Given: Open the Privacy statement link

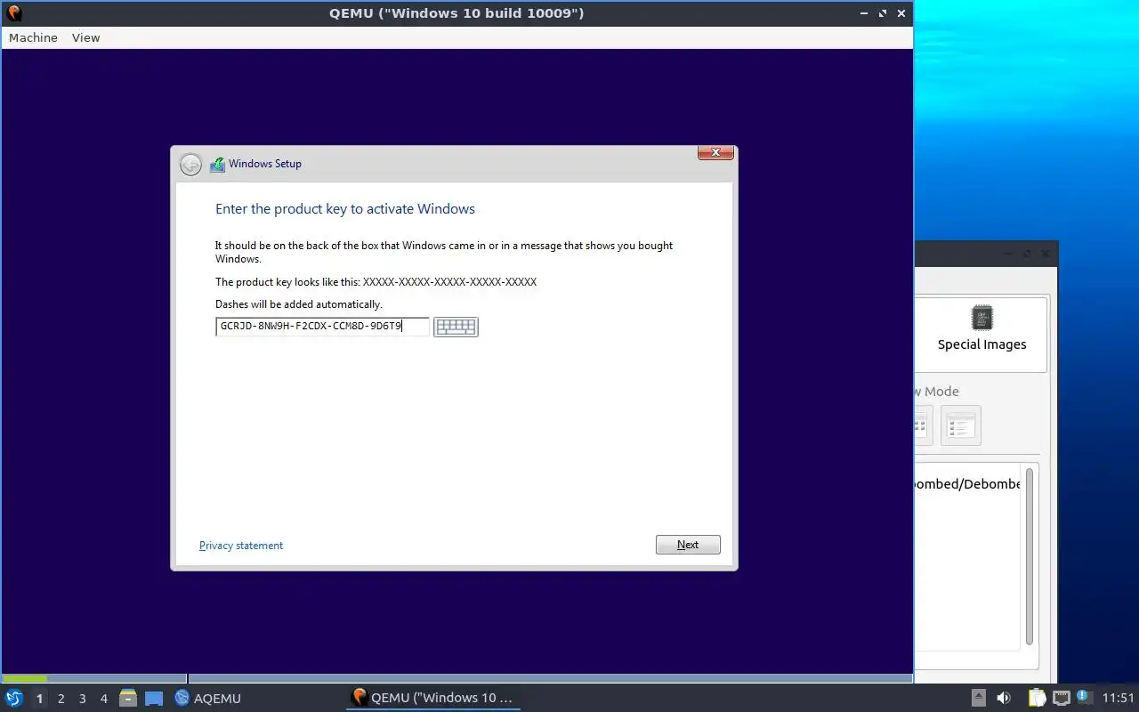Looking at the screenshot, I should tap(241, 546).
